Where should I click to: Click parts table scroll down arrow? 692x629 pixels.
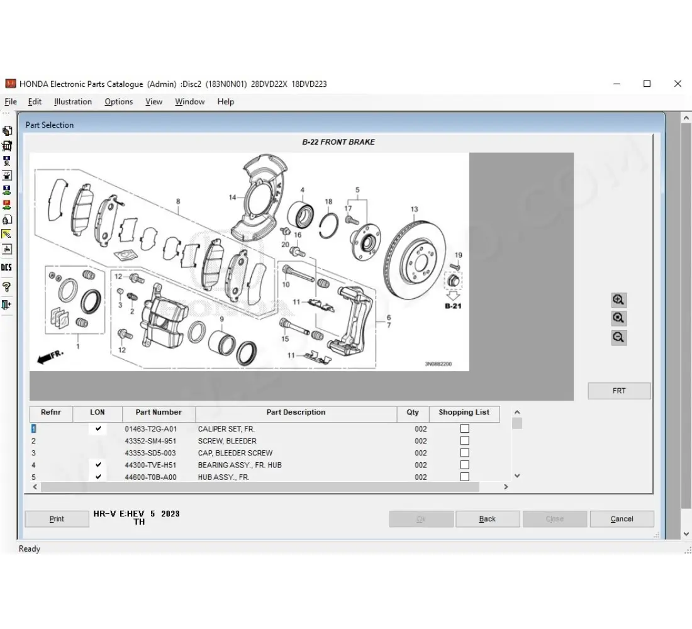click(x=517, y=476)
